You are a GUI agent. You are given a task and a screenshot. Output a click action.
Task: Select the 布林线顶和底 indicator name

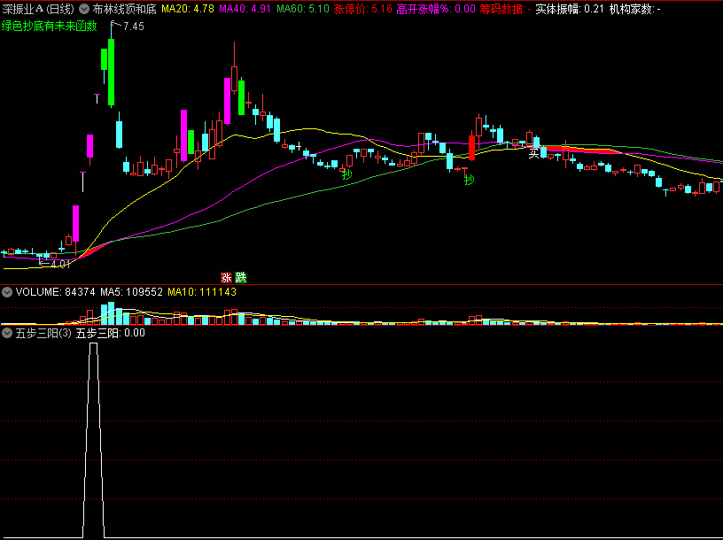125,9
